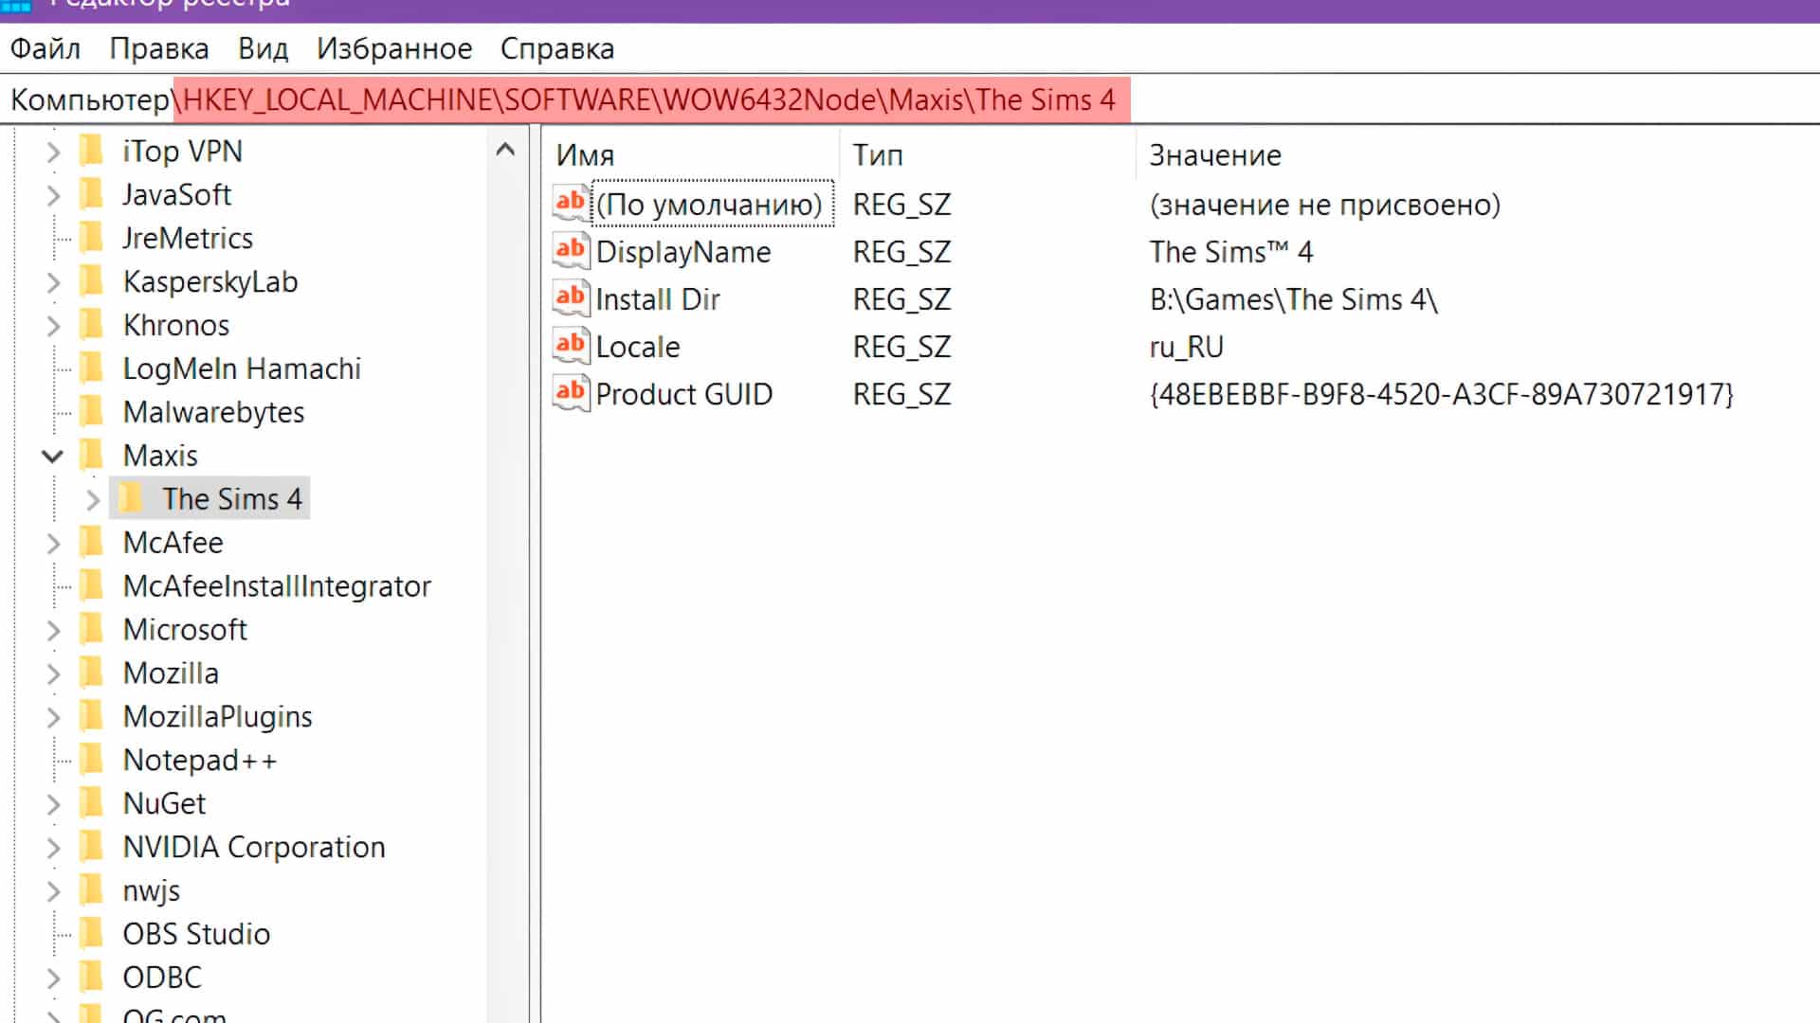Image resolution: width=1820 pixels, height=1023 pixels.
Task: Open the Правка menu
Action: coord(158,48)
